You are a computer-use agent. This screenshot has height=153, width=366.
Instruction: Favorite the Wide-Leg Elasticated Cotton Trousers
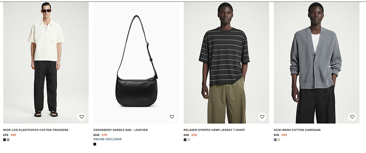click(x=81, y=117)
